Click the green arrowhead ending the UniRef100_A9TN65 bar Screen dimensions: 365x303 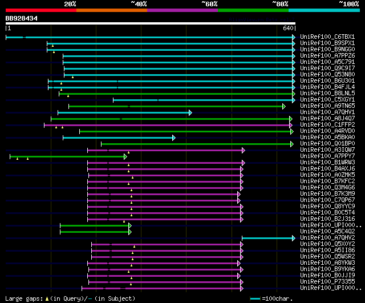[x=284, y=107]
